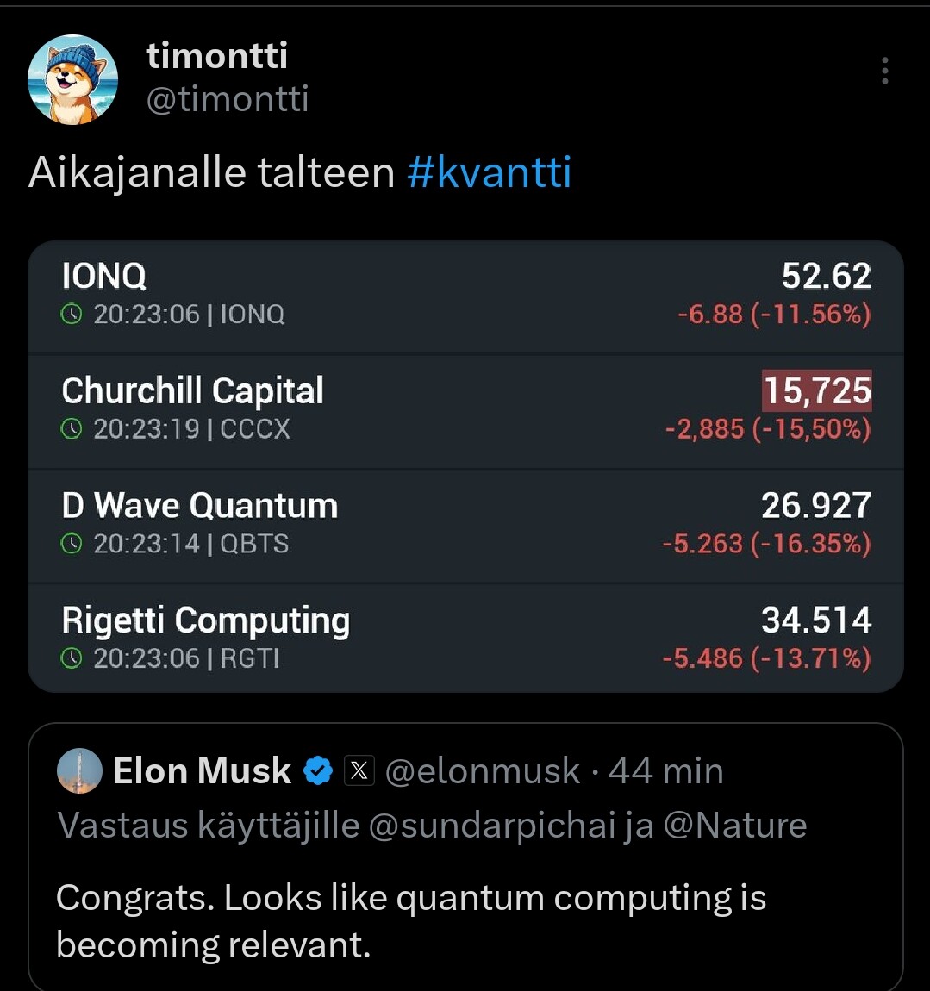Click the highlighted 15,725 Churchill Capital price
This screenshot has width=930, height=991.
point(816,390)
